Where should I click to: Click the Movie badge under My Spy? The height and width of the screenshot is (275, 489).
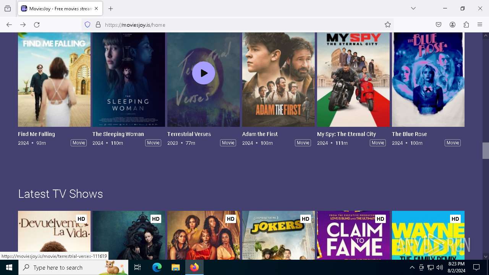coord(378,143)
